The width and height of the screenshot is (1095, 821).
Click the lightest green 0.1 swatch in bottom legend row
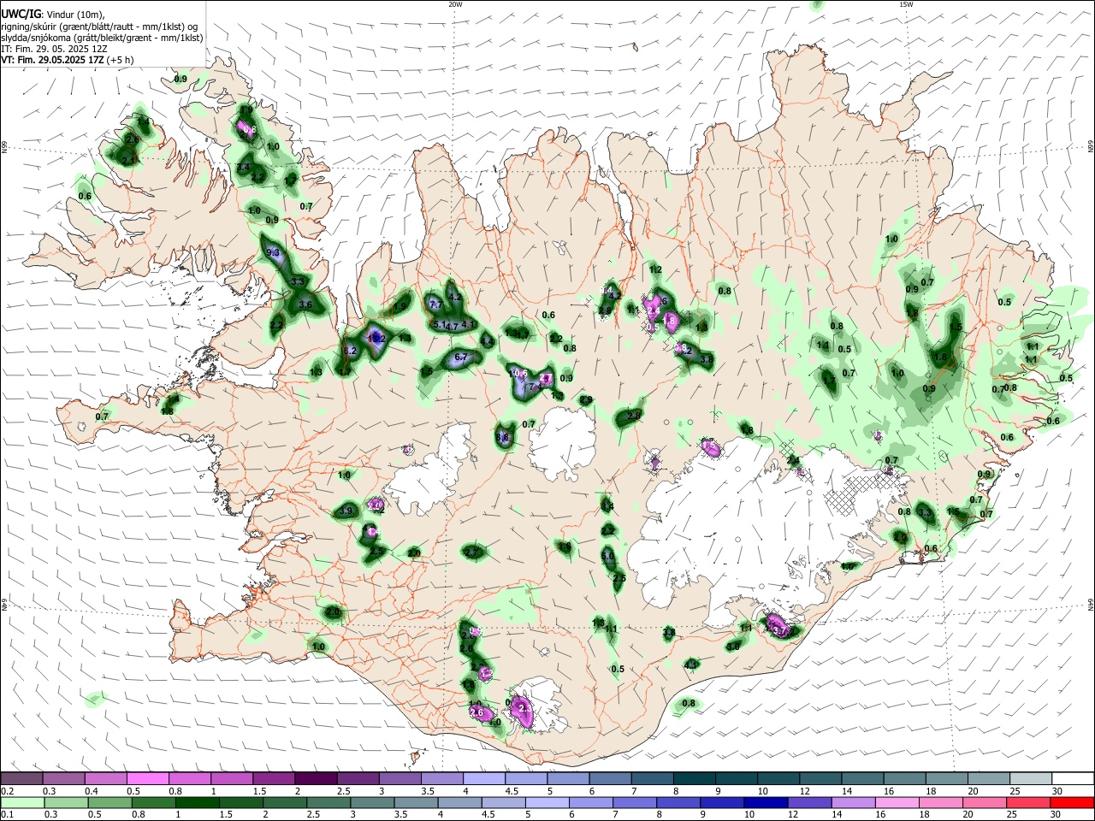pos(22,802)
